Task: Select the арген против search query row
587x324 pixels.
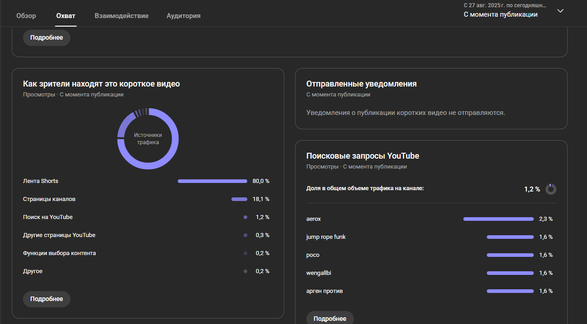Action: pyautogui.click(x=324, y=291)
